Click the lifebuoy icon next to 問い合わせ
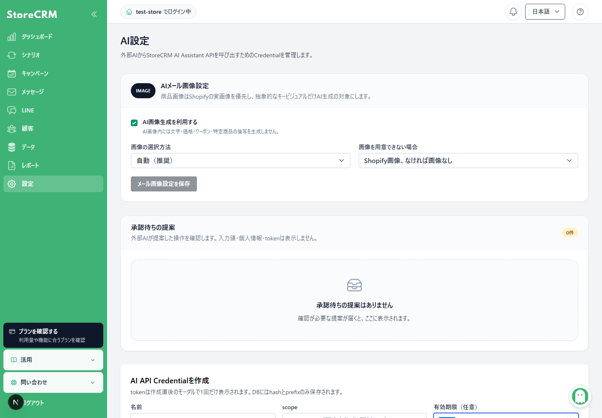The image size is (602, 418). pyautogui.click(x=14, y=382)
